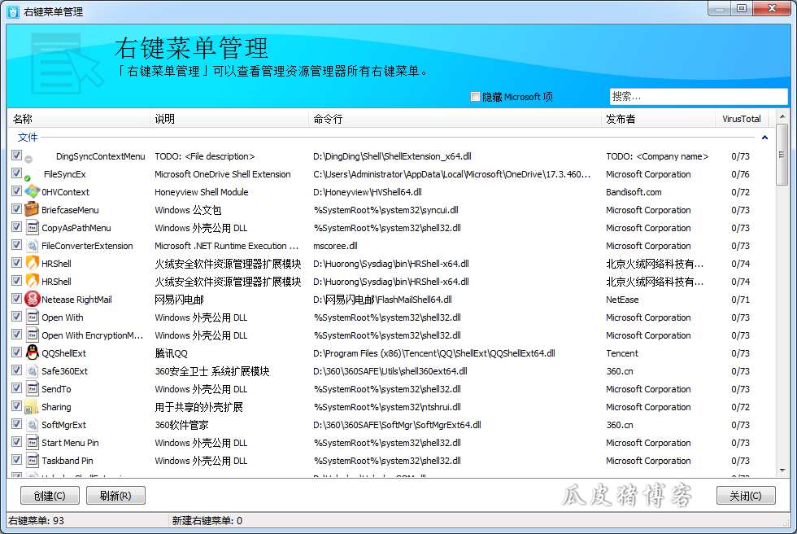Click the Netease RightMail red icon
Viewport: 797px width, 534px height.
click(x=32, y=299)
